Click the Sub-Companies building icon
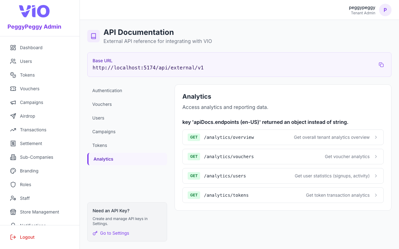This screenshot has width=399, height=249. click(x=13, y=157)
